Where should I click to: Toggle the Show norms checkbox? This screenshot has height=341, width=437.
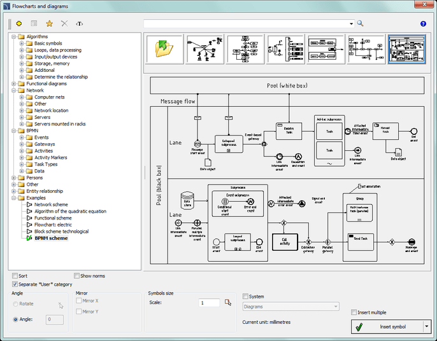77,276
